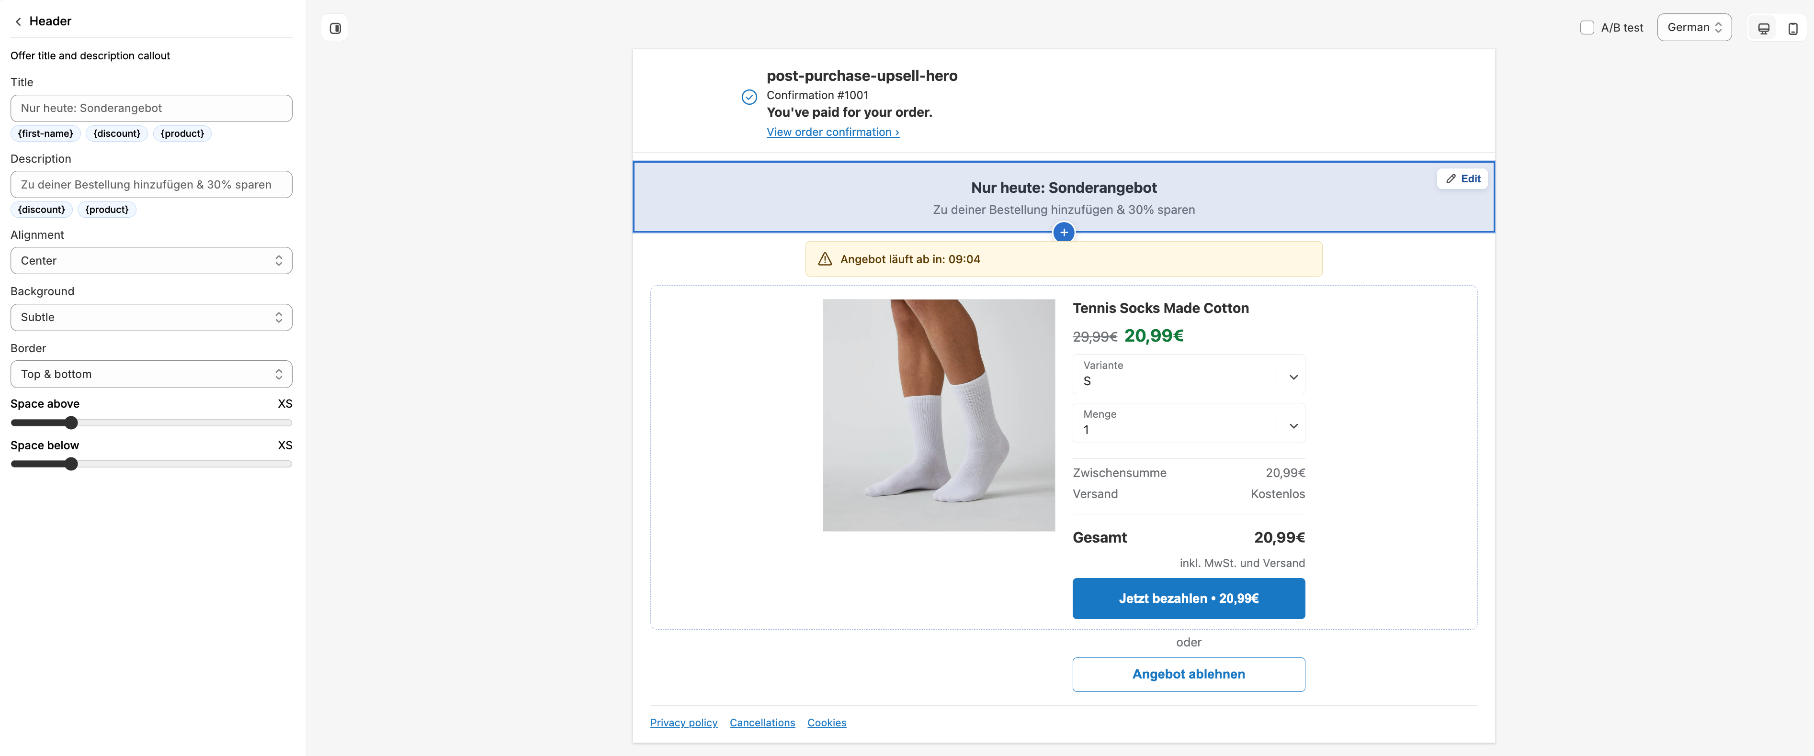The height and width of the screenshot is (756, 1814).
Task: Click the pencil Edit button on banner
Action: click(x=1463, y=179)
